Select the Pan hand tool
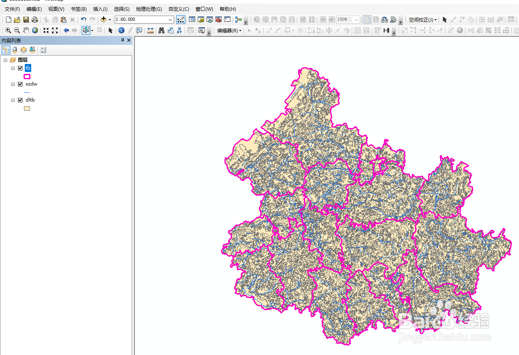The image size is (519, 355). 26,30
